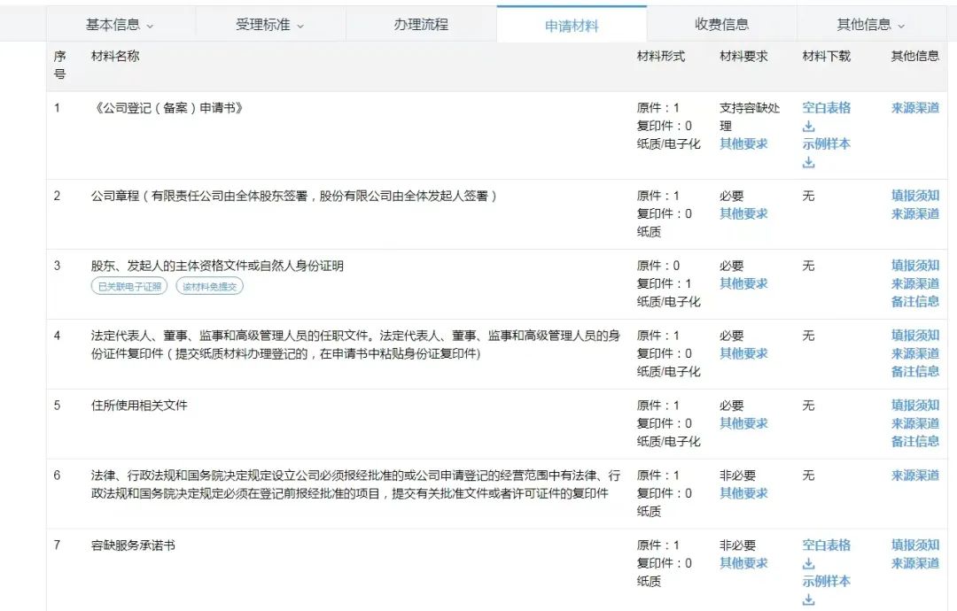
Task: View 其他要求 for row 6 批准文件
Action: [743, 493]
